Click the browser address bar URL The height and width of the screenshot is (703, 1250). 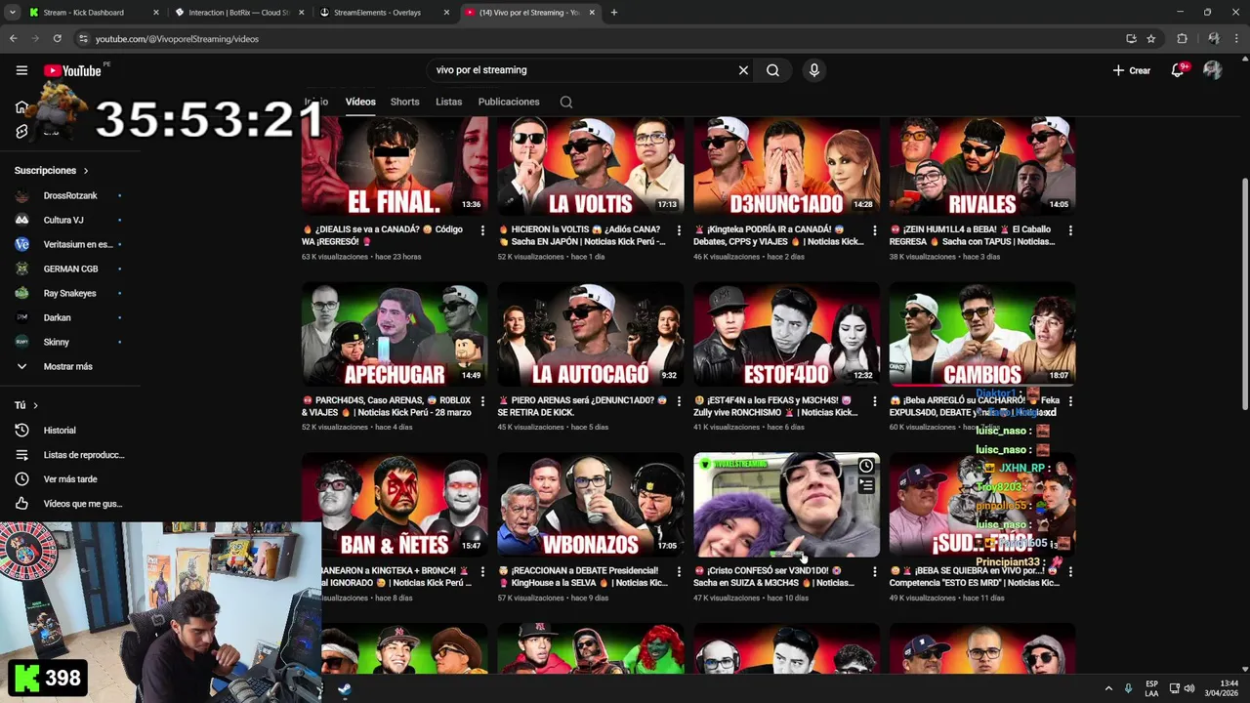click(176, 39)
